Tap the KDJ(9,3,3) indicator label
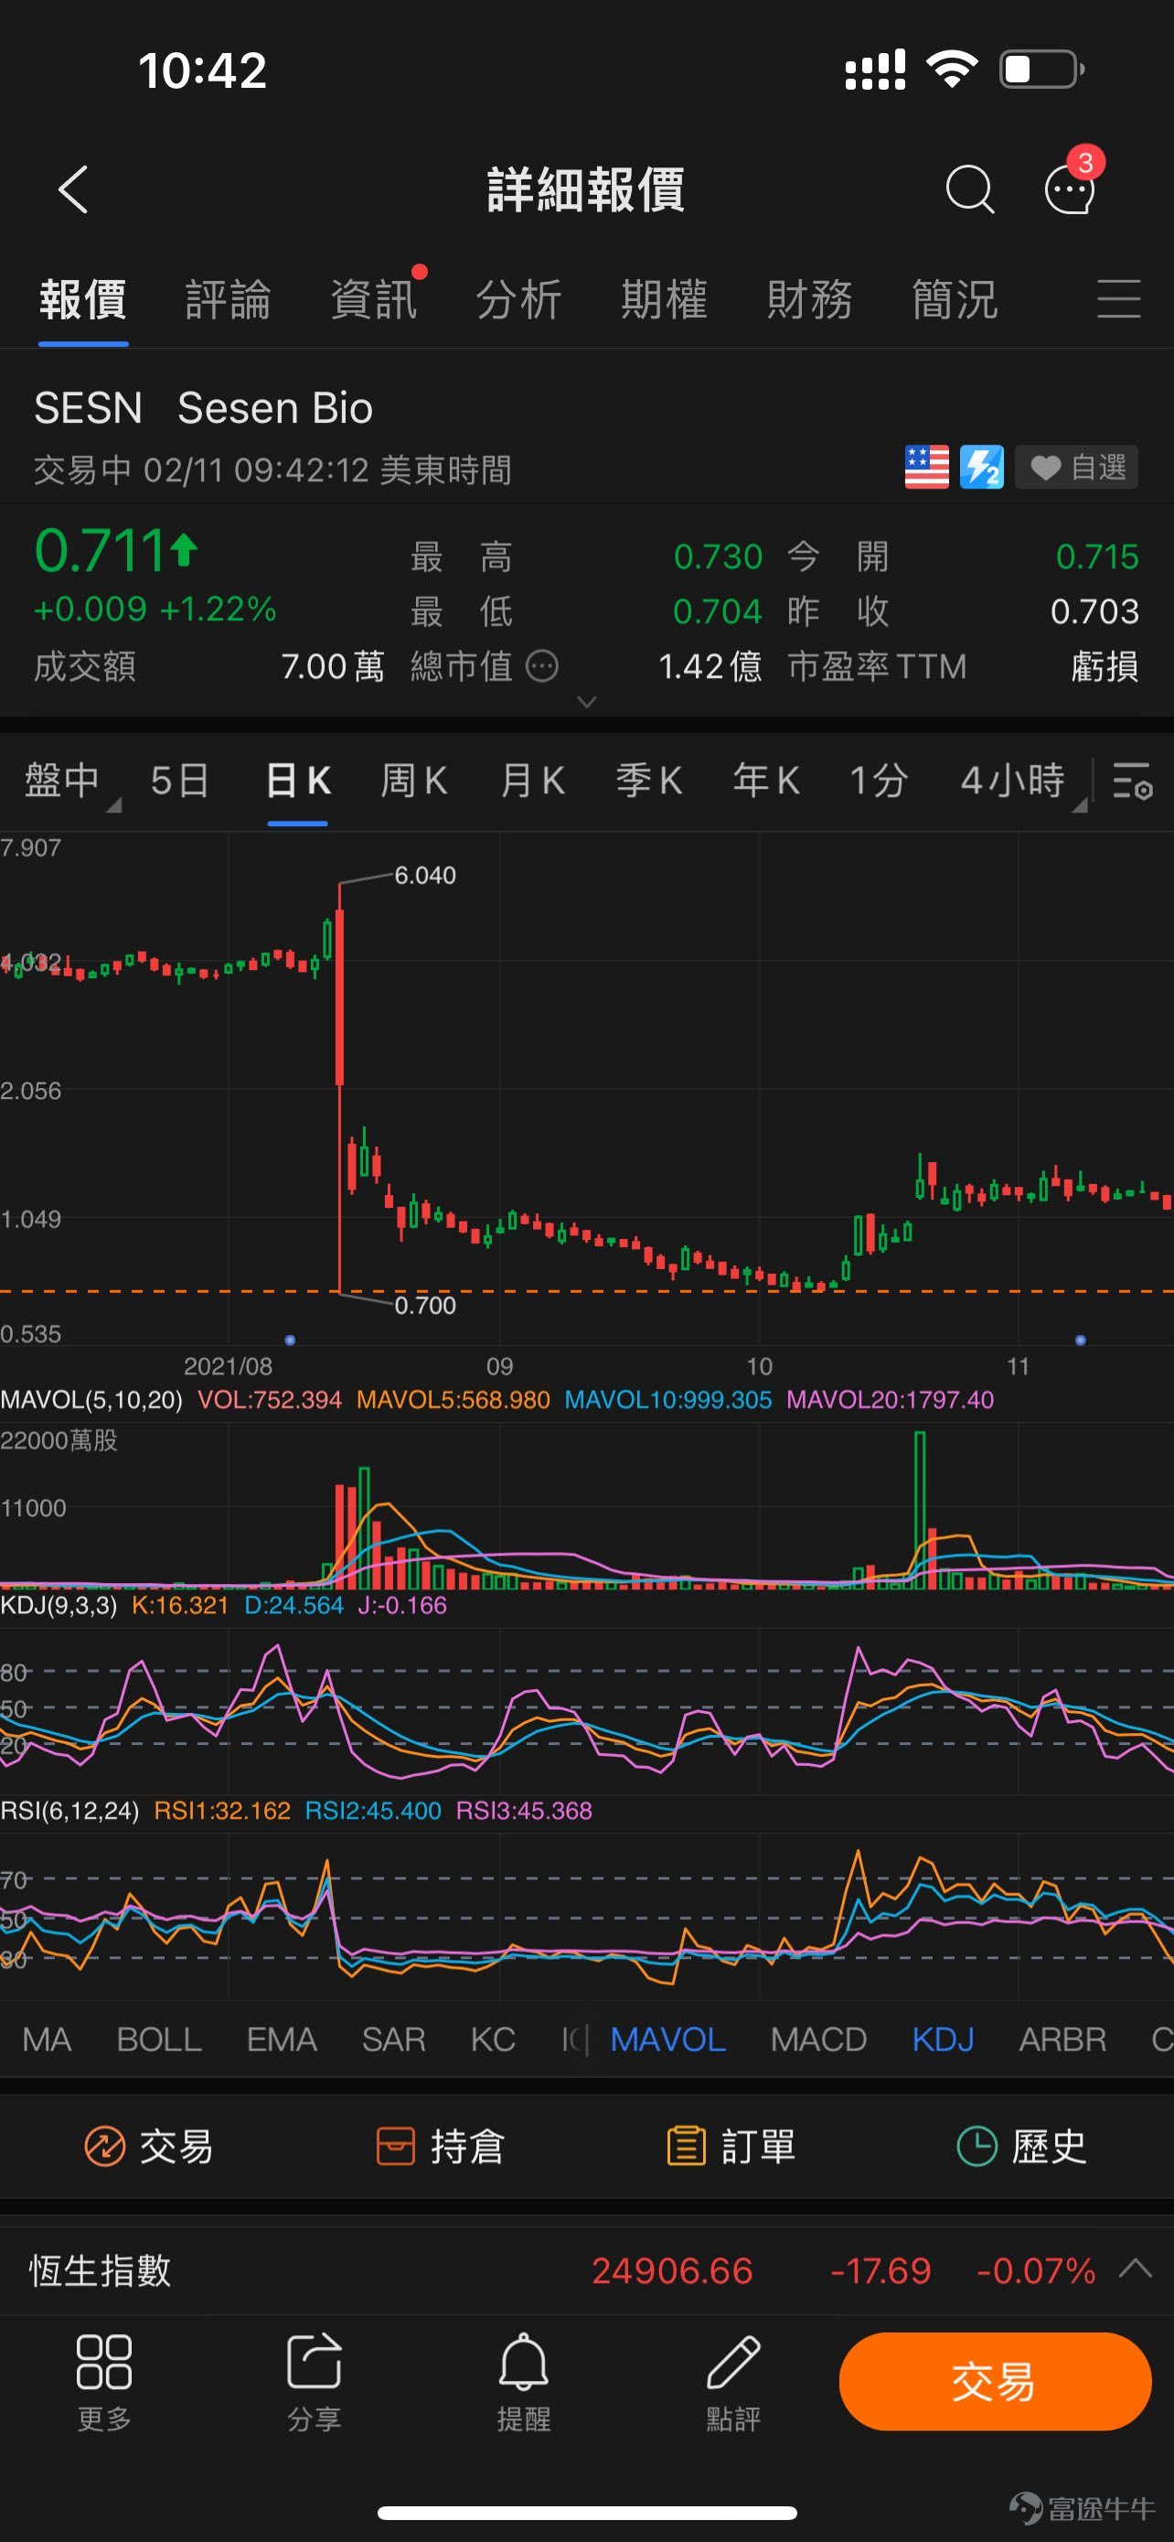Image resolution: width=1174 pixels, height=2542 pixels. tap(59, 1606)
